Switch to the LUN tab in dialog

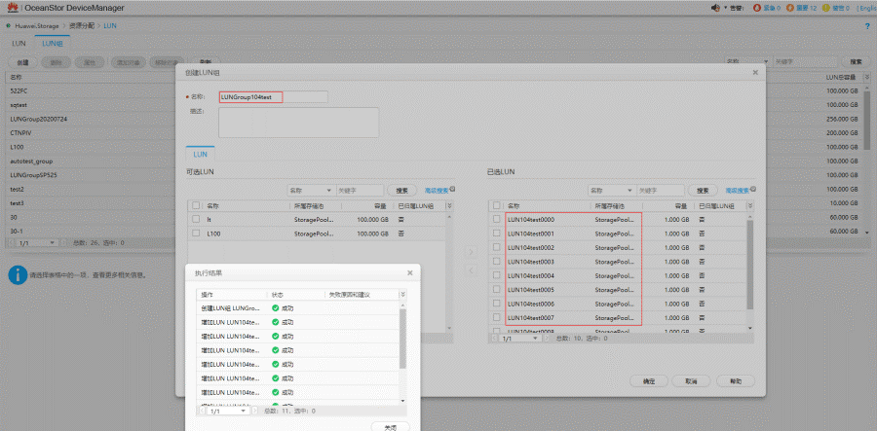pyautogui.click(x=200, y=154)
